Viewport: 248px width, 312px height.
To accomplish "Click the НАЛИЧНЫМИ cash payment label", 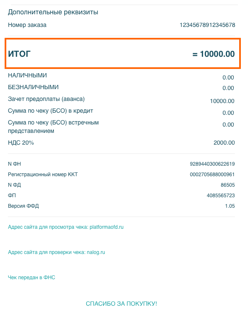I will point(27,75).
